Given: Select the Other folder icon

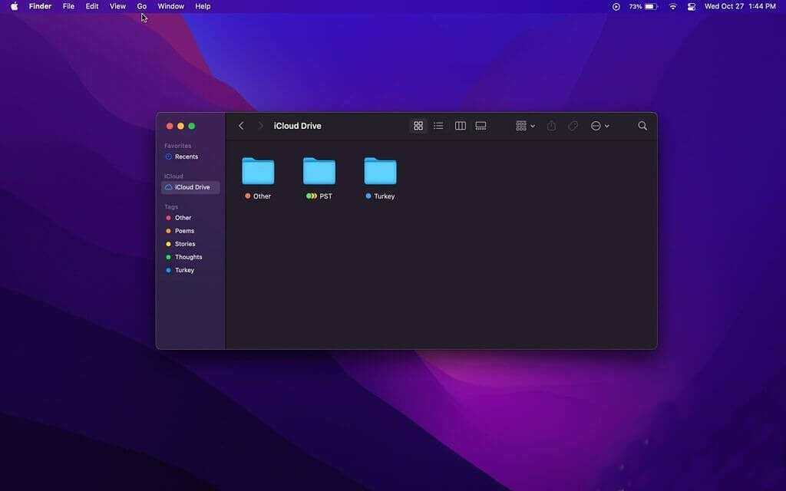Looking at the screenshot, I should (x=258, y=171).
